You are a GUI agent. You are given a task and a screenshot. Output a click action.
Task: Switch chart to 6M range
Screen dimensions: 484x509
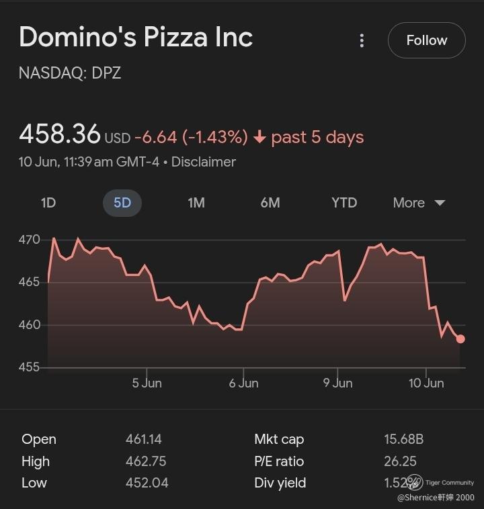point(270,203)
